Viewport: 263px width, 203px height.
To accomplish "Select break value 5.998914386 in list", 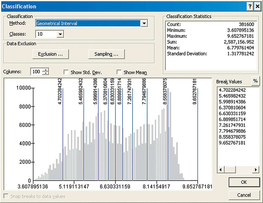I will (232, 102).
